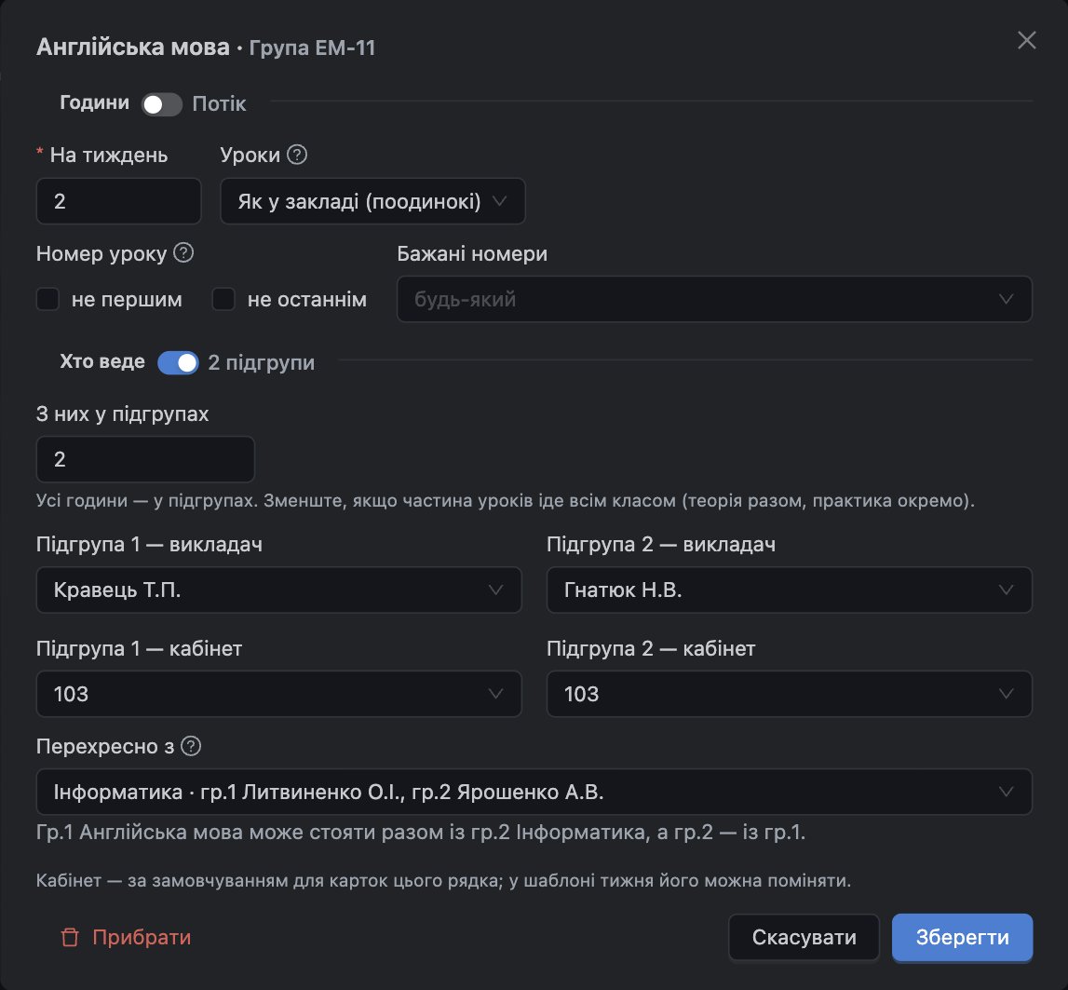Viewport: 1068px width, 990px height.
Task: Click the trash icon beside Прибрати
Action: click(x=70, y=938)
